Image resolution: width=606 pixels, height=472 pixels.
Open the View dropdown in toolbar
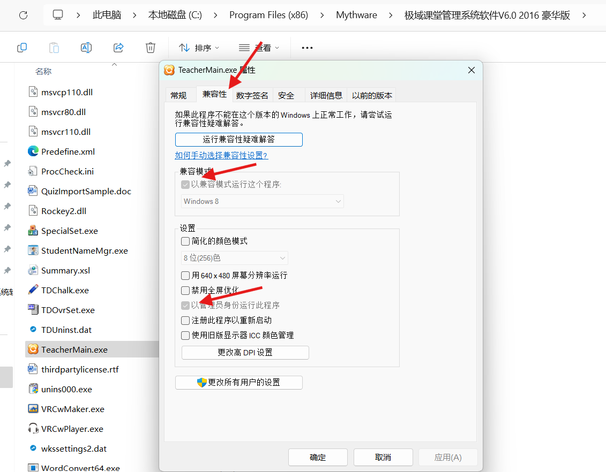pos(259,48)
